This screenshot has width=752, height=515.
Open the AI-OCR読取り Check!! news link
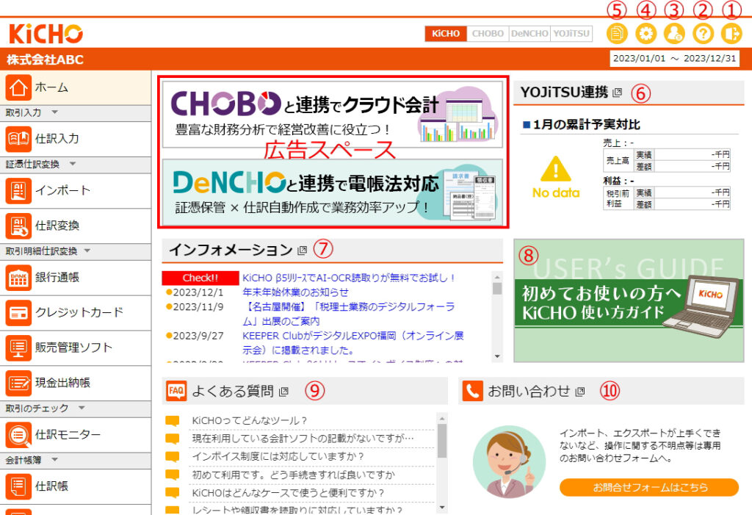[349, 278]
